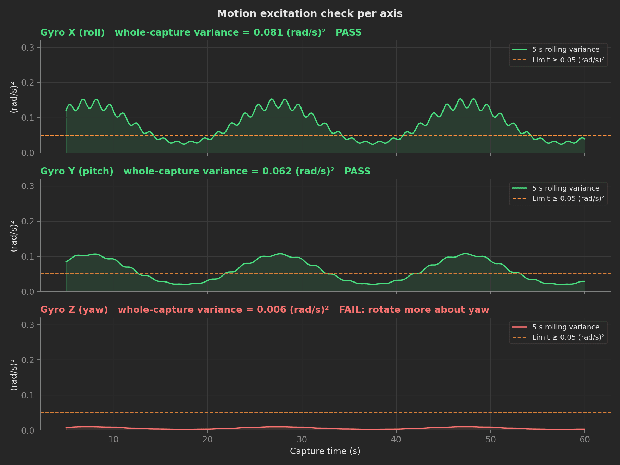Click the 0.3 y-tick on Gyro X plot

(x=28, y=48)
